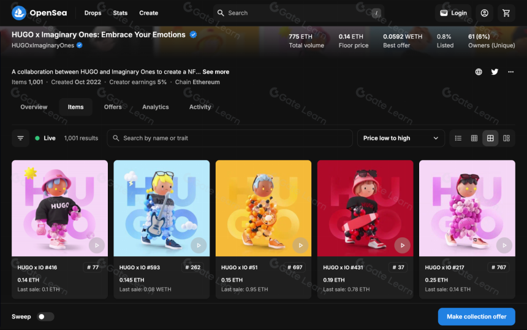
Task: Open the HUGO x IO #416 item link
Action: pyautogui.click(x=37, y=267)
